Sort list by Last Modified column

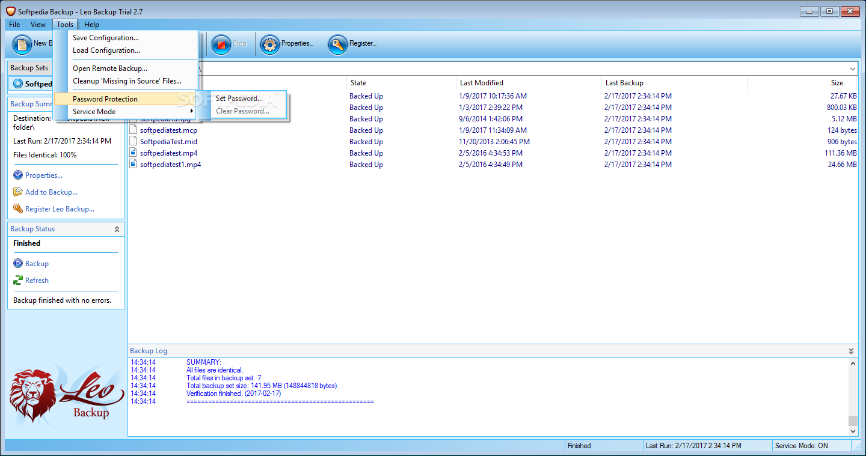tap(529, 83)
